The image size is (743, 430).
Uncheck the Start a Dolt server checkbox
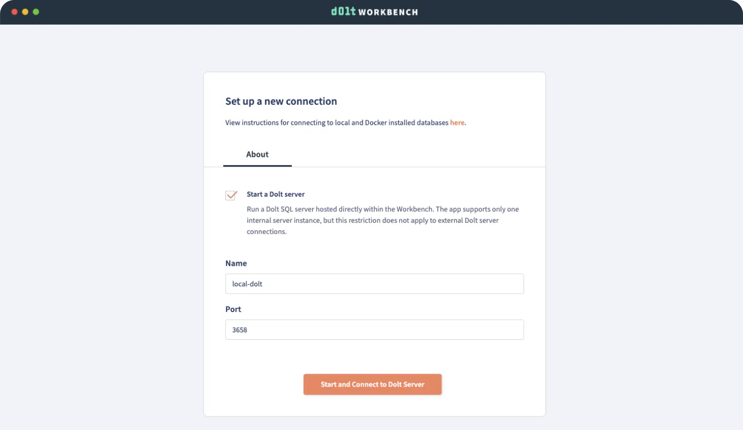231,195
